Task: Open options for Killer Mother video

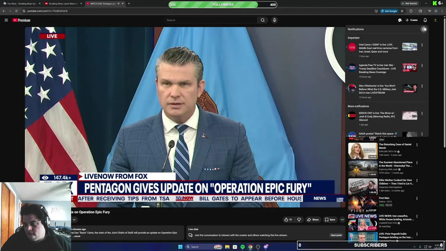Action: pyautogui.click(x=417, y=181)
